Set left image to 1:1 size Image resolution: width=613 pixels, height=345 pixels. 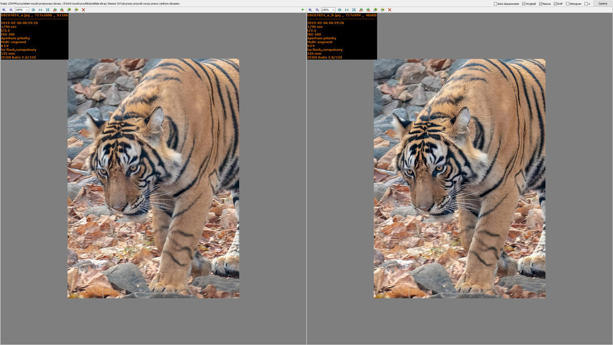40,10
